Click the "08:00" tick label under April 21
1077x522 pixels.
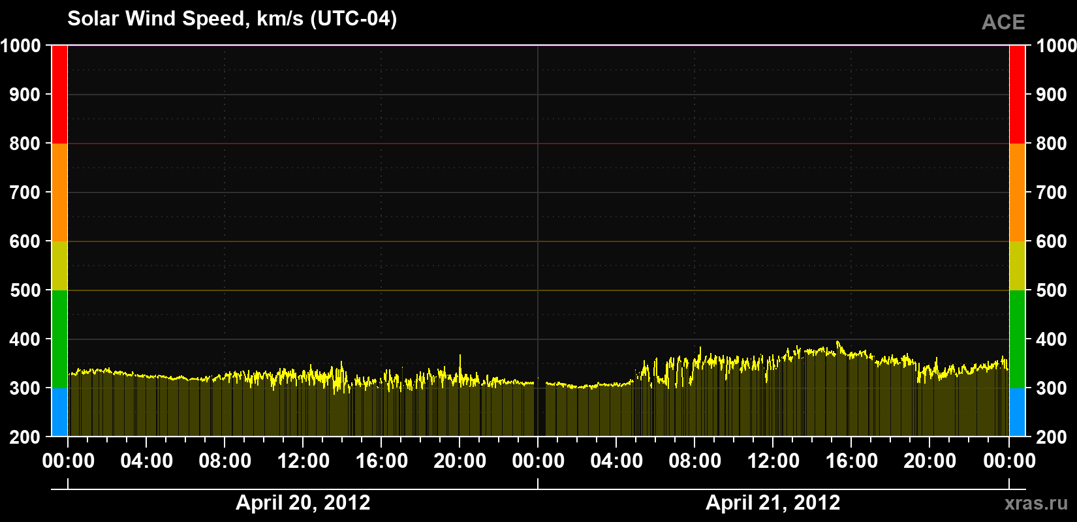pos(695,461)
